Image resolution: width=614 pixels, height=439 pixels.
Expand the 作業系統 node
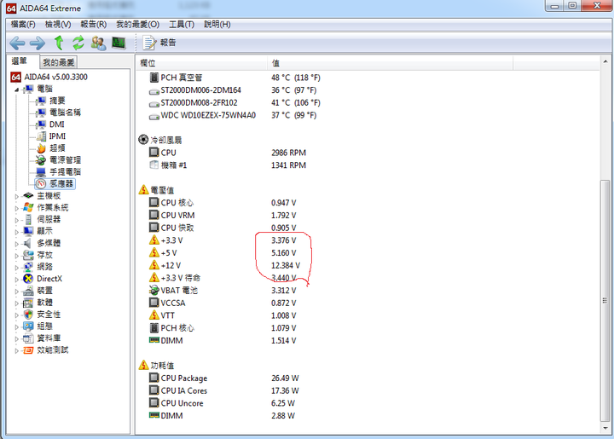pos(17,208)
